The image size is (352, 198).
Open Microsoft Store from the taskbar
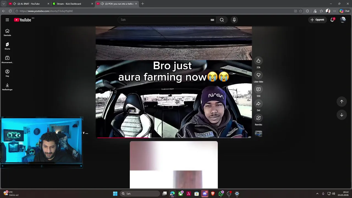[197, 194]
